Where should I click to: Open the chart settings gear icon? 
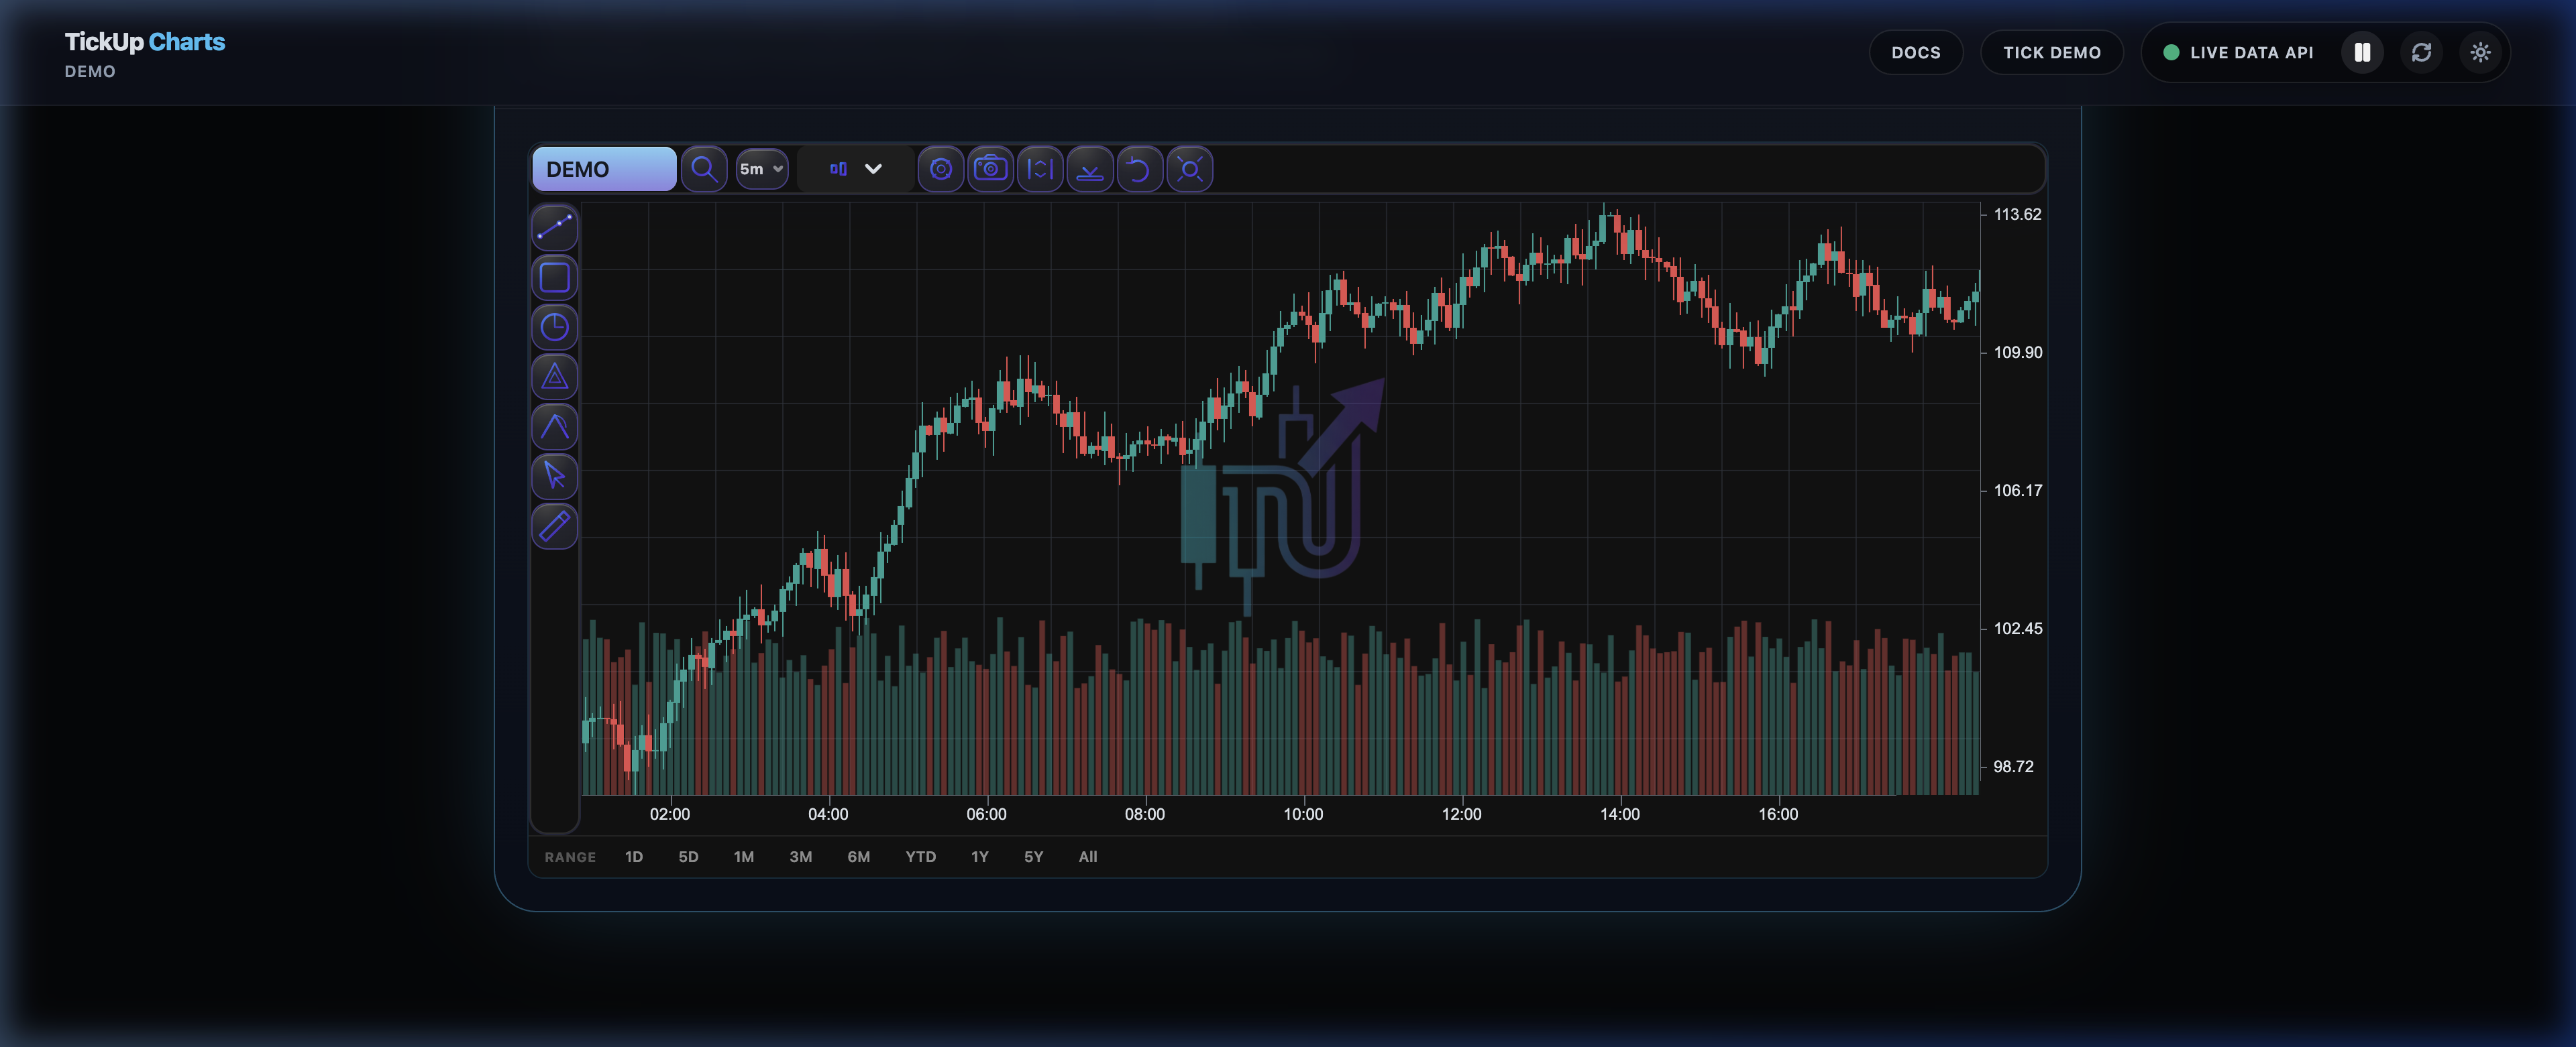(940, 169)
